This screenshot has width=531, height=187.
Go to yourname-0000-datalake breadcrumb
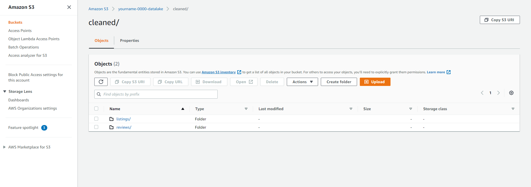click(140, 9)
